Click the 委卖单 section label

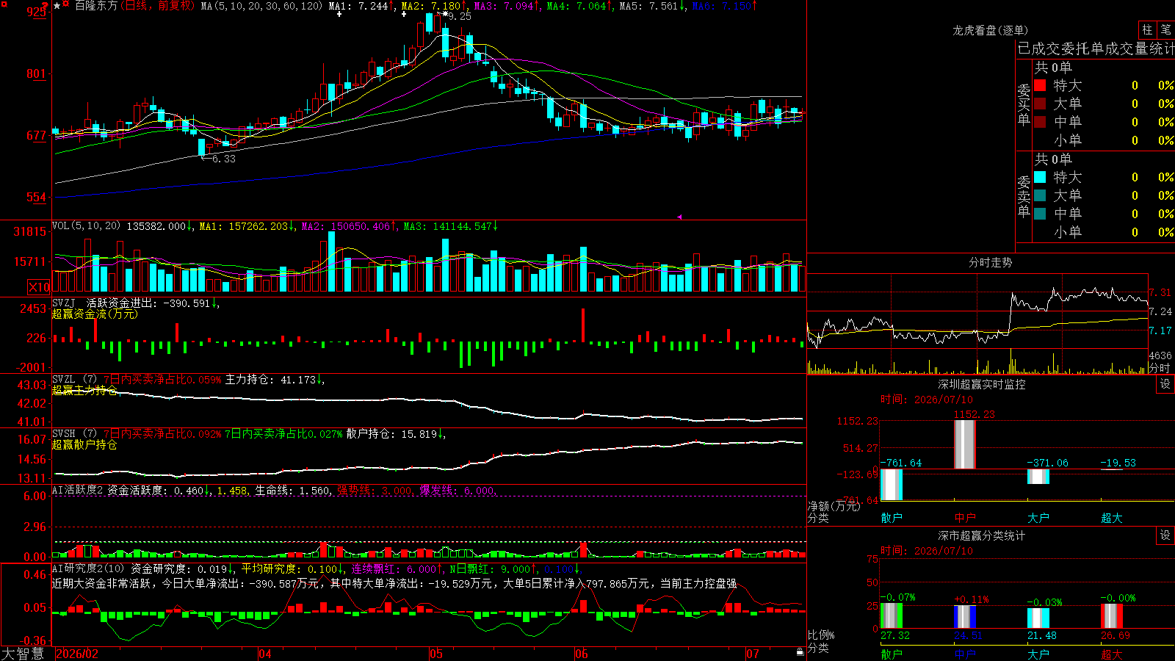(x=1024, y=196)
